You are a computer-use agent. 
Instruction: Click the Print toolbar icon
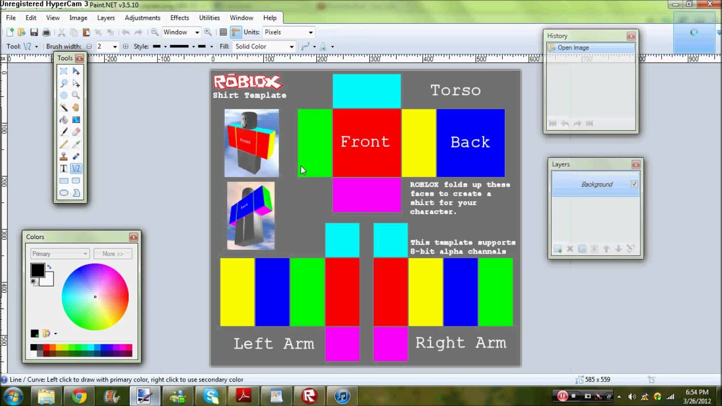46,32
